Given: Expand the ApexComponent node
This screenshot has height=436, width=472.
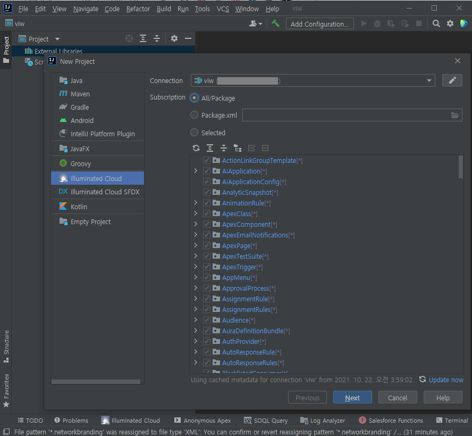Looking at the screenshot, I should pyautogui.click(x=196, y=224).
